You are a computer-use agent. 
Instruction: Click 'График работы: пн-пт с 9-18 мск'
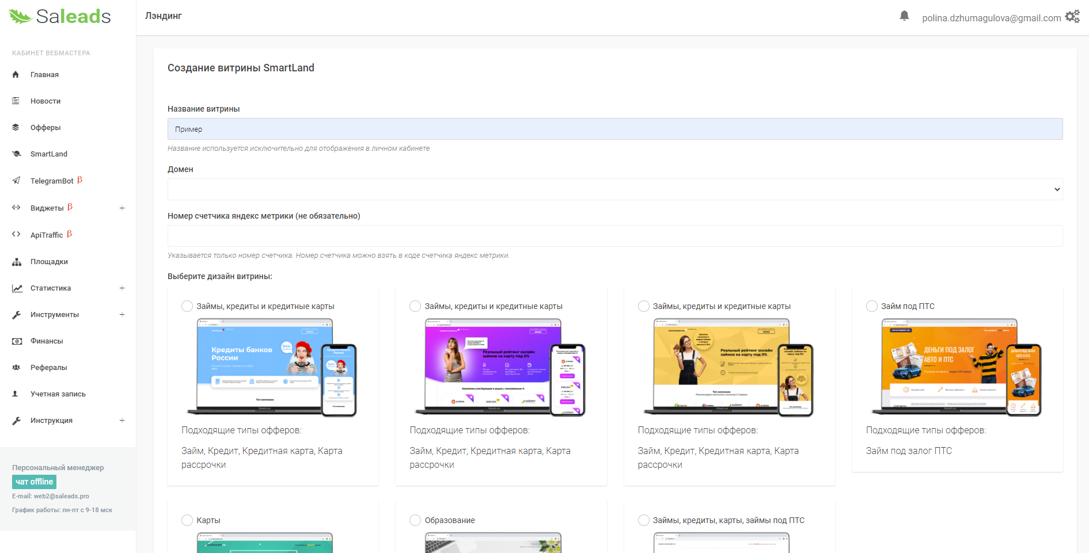point(62,510)
